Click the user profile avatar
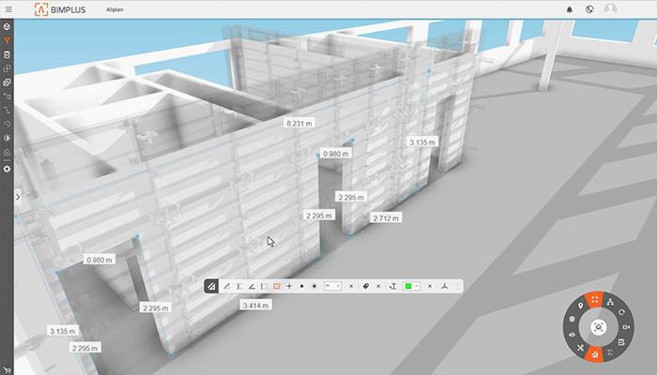The height and width of the screenshot is (375, 657). click(610, 9)
